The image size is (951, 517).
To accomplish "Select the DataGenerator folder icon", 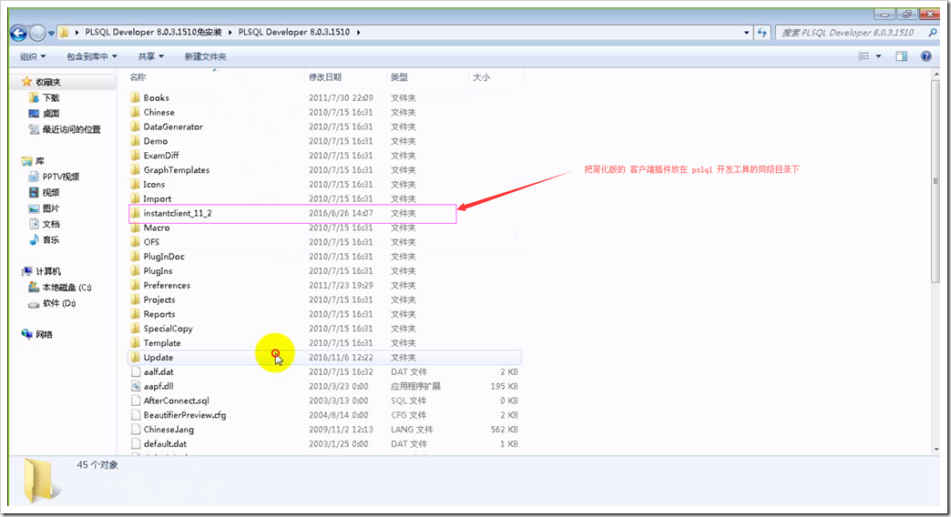I will [x=135, y=127].
